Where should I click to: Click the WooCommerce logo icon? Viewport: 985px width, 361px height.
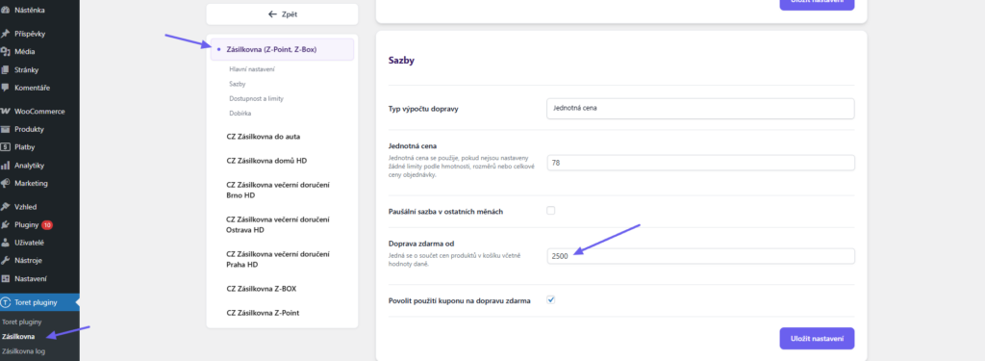pos(6,112)
